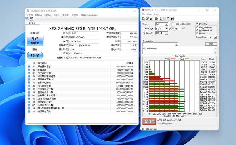236x145 pixels.
Task: Click the serial number field 2M332LQKQ9XC
Action: 83,37
